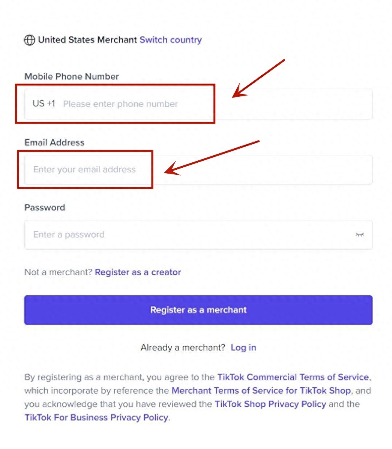View TikTok For Business Privacy Policy

point(96,417)
